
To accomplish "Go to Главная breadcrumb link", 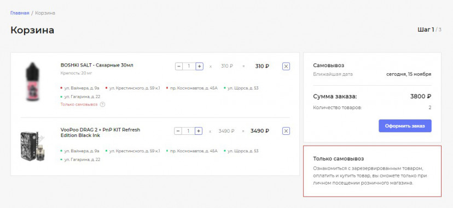I will click(x=20, y=13).
